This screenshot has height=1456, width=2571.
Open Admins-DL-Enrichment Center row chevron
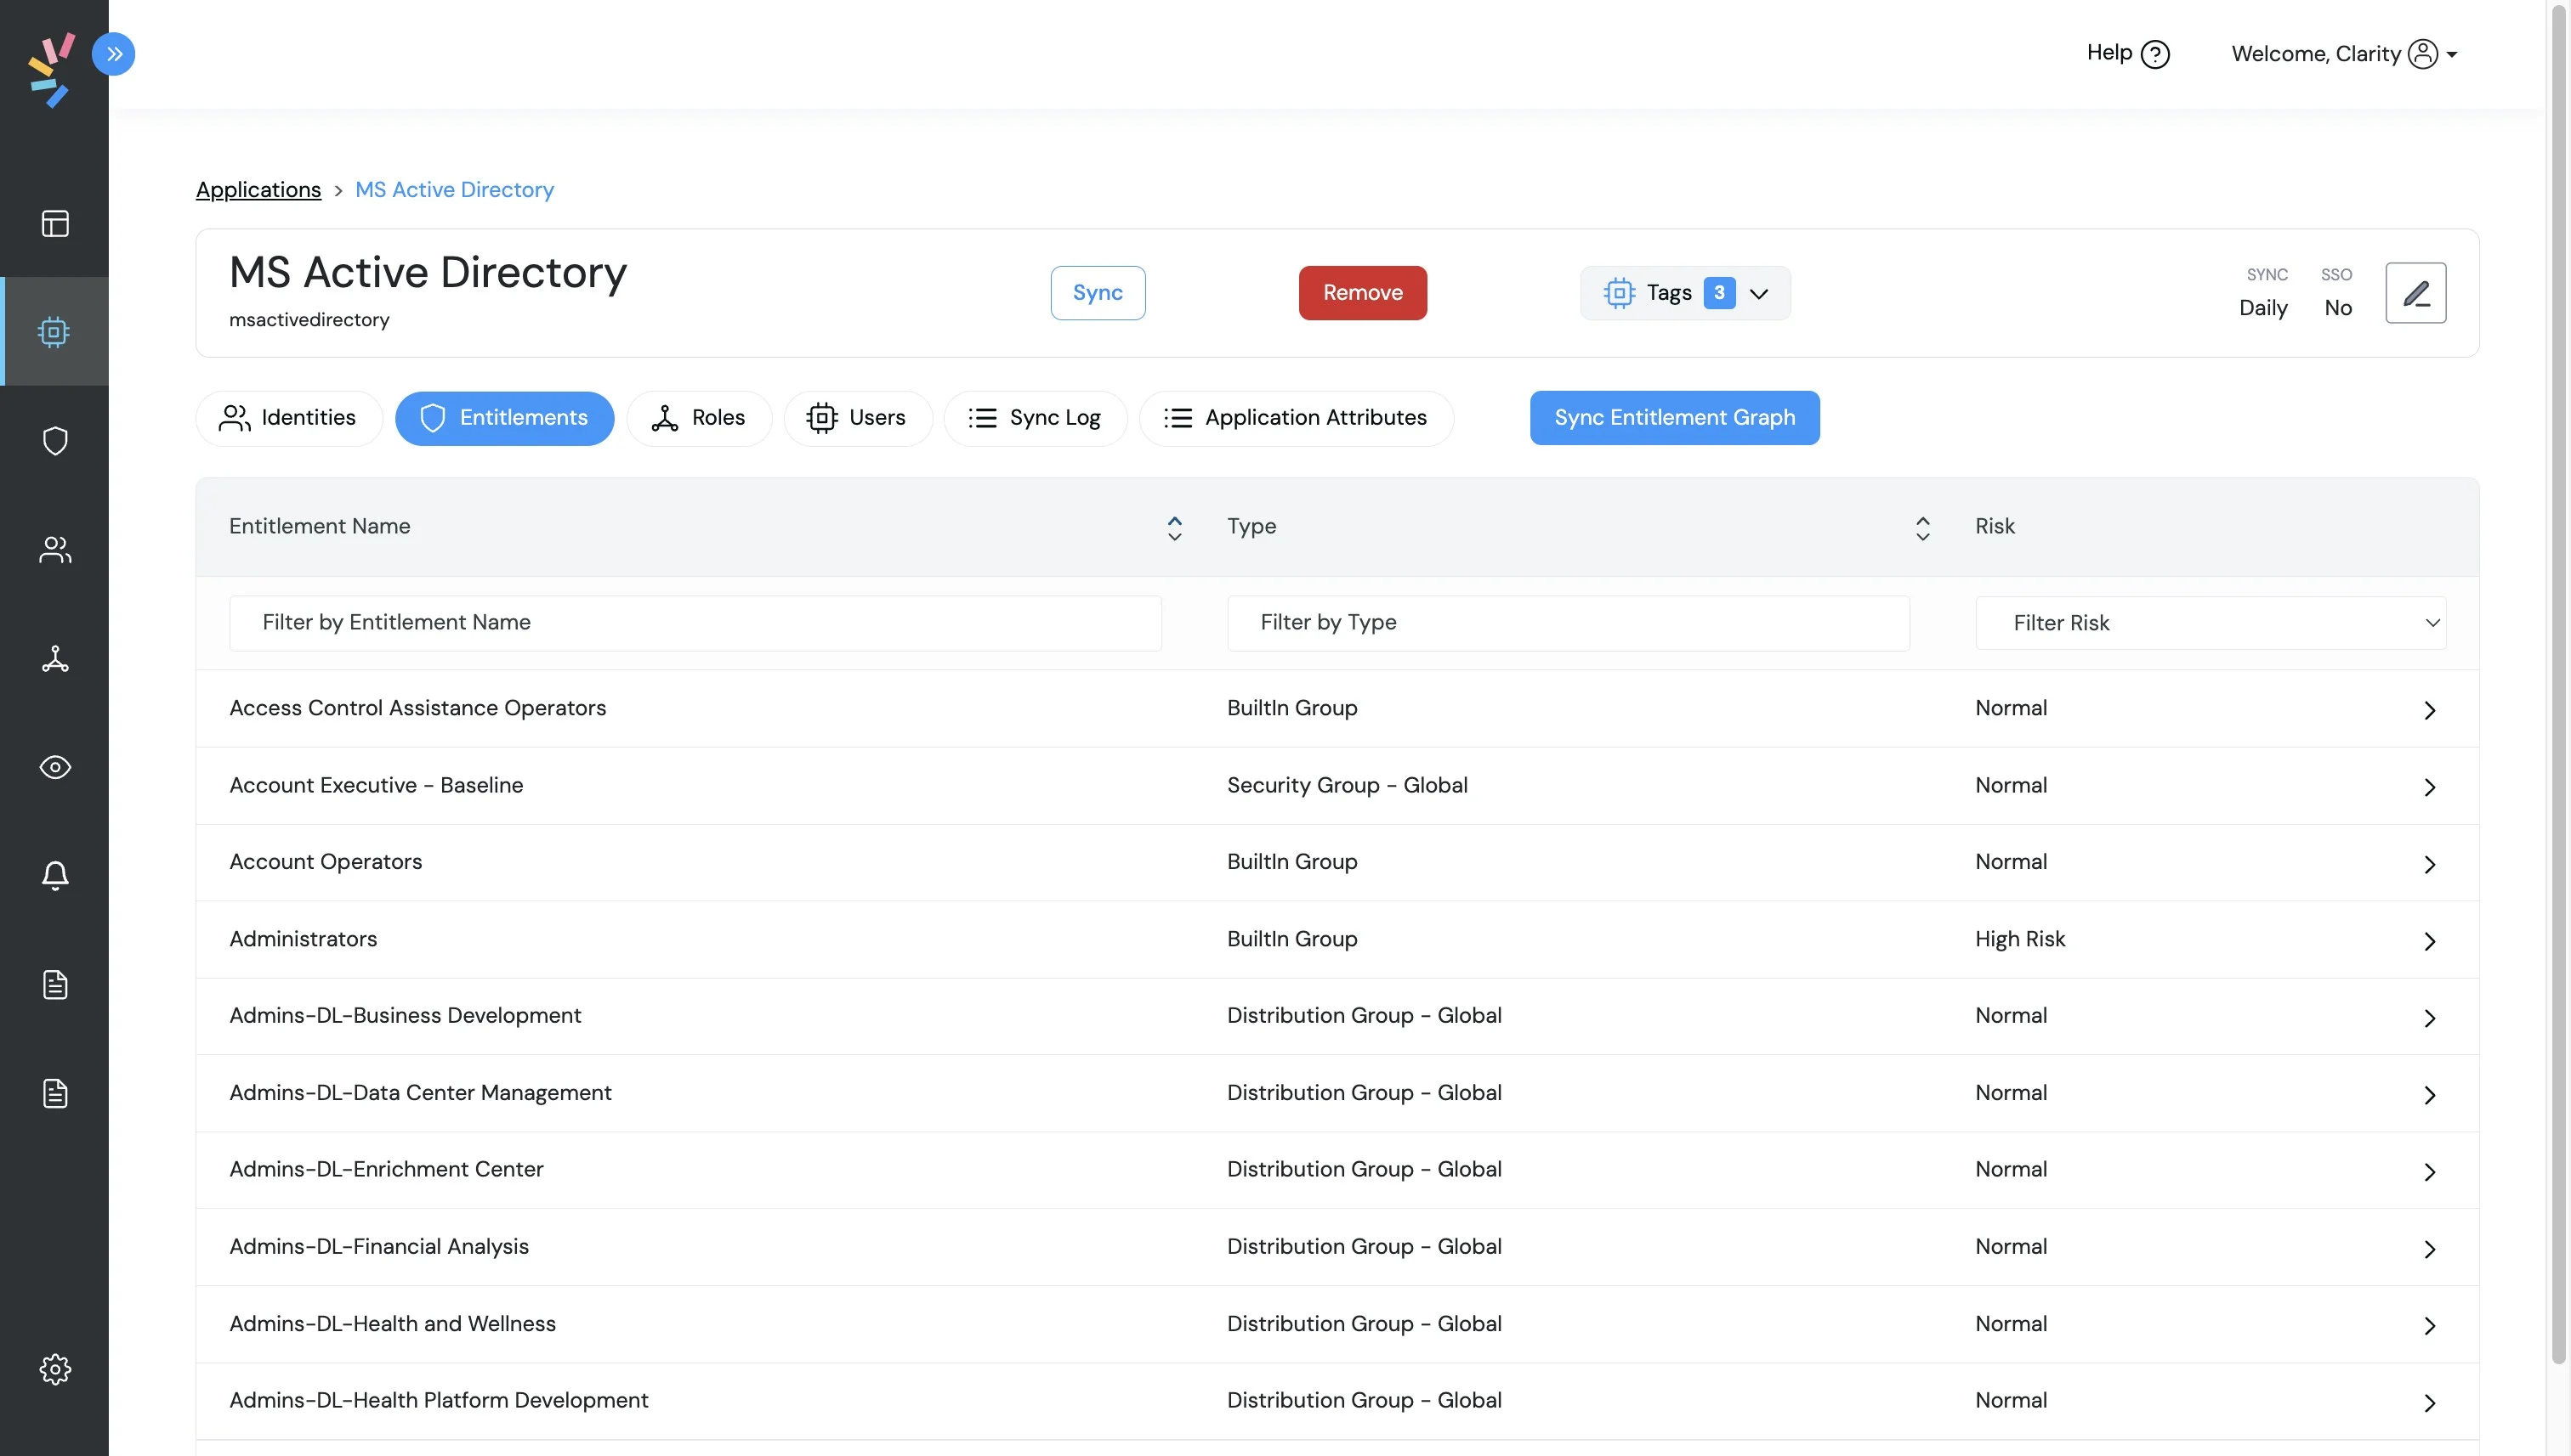(2430, 1172)
